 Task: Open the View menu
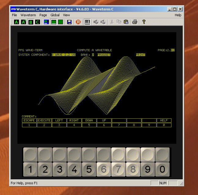pyautogui.click(x=66, y=15)
